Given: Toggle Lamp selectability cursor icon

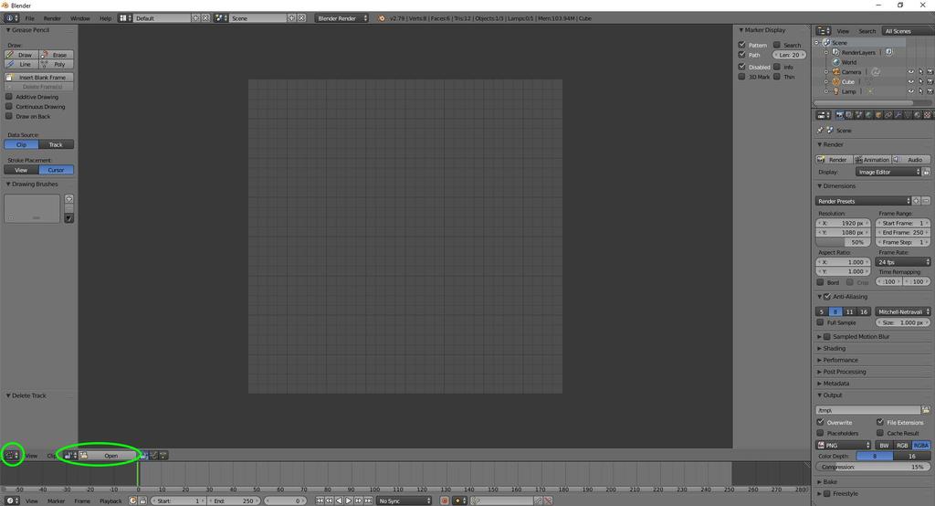Looking at the screenshot, I should [920, 91].
